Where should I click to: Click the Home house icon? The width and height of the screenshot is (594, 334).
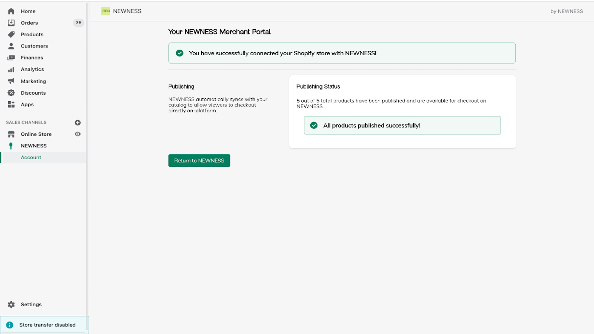pos(11,11)
